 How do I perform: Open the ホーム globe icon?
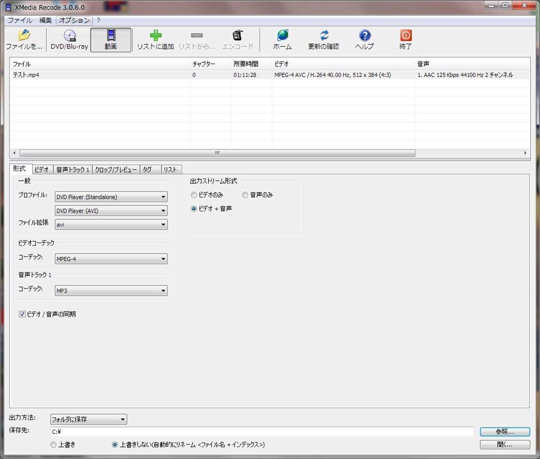[x=283, y=40]
